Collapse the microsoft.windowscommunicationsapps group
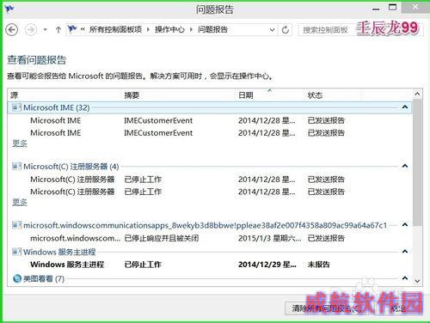This screenshot has height=323, width=430. tap(405, 224)
